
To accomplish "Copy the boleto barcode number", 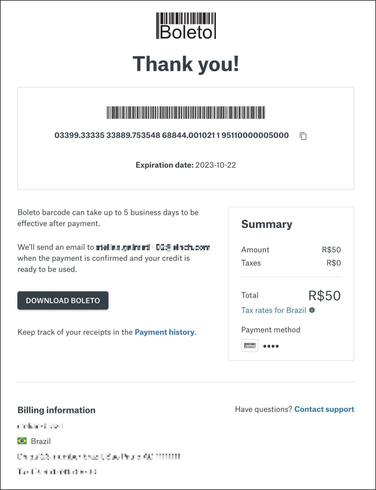I will pyautogui.click(x=303, y=136).
